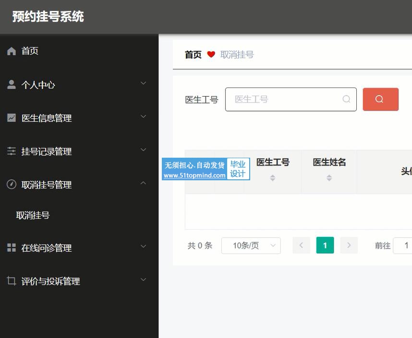Image resolution: width=412 pixels, height=338 pixels.
Task: Click the magnifier icon inside the 医生工号 field
Action: [x=346, y=99]
